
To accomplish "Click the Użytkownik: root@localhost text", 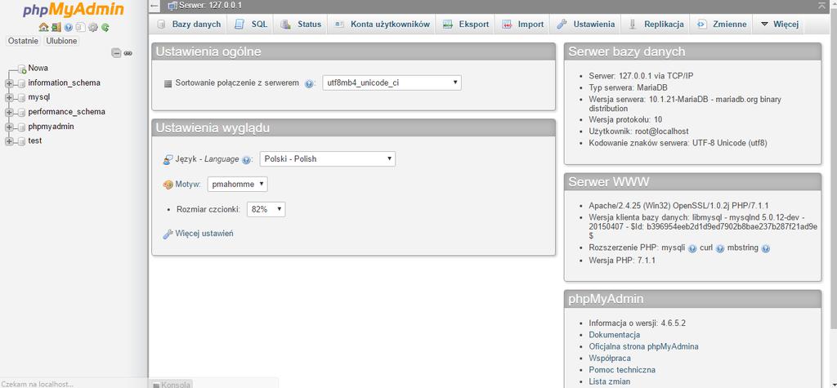I will click(x=638, y=132).
